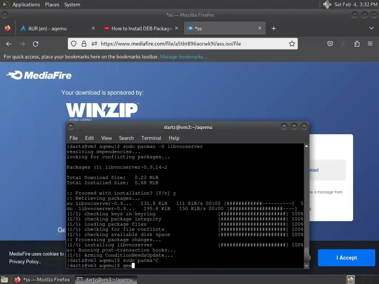The height and width of the screenshot is (284, 379).
Task: Open Firefox extensions puzzle icon
Action: [x=357, y=44]
